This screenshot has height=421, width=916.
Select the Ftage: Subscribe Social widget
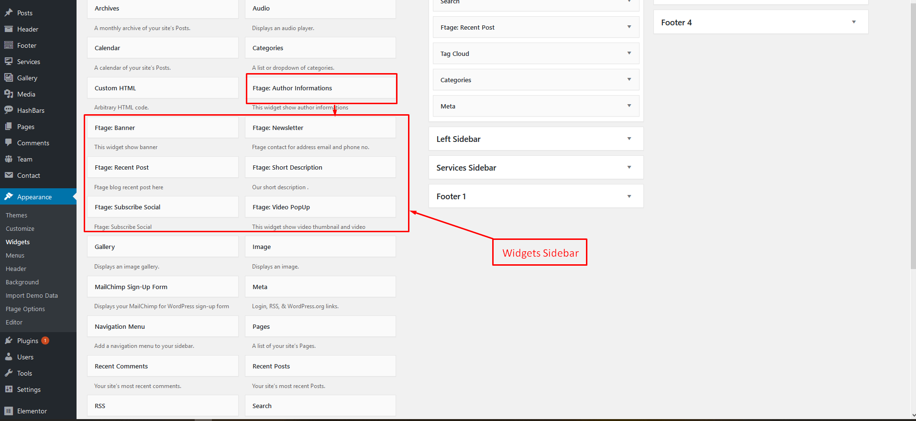pyautogui.click(x=163, y=207)
